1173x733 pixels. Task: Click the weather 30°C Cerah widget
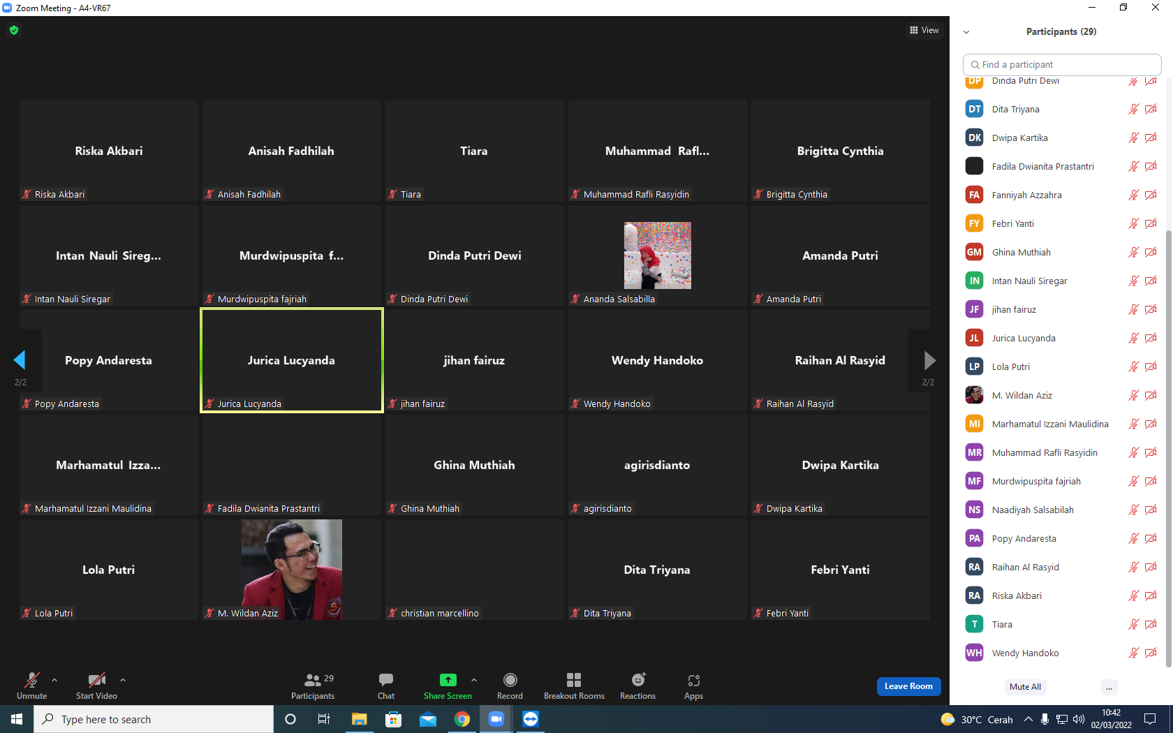click(x=977, y=719)
